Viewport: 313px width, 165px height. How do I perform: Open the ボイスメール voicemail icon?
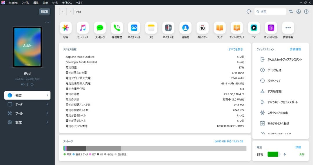[x=134, y=28]
